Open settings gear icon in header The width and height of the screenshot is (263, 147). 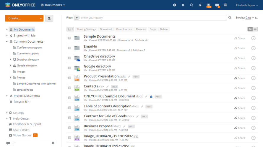click(183, 5)
